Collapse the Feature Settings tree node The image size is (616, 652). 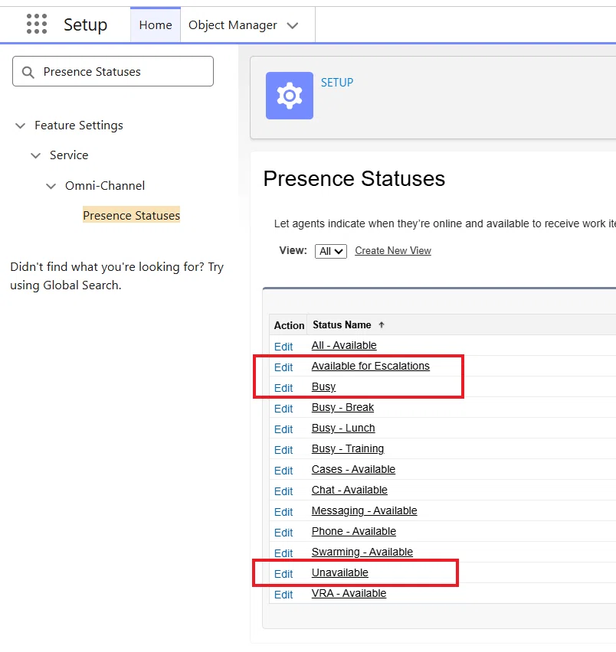[x=21, y=126]
